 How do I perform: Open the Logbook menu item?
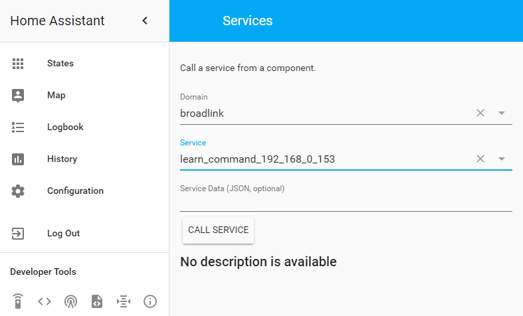tap(65, 127)
